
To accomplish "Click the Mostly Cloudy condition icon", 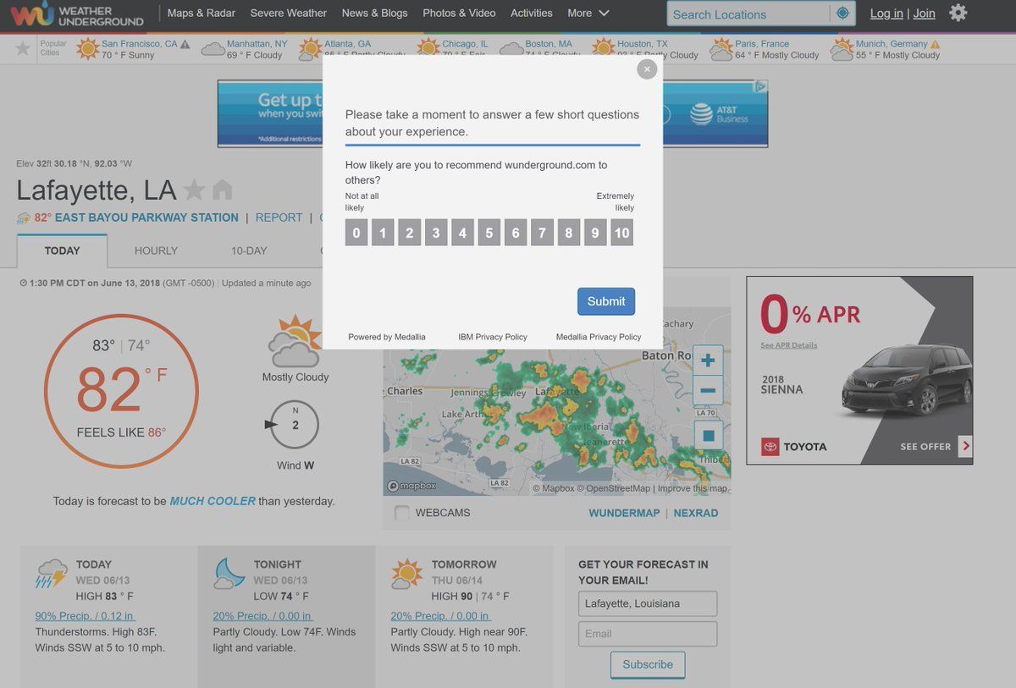I will pyautogui.click(x=295, y=342).
